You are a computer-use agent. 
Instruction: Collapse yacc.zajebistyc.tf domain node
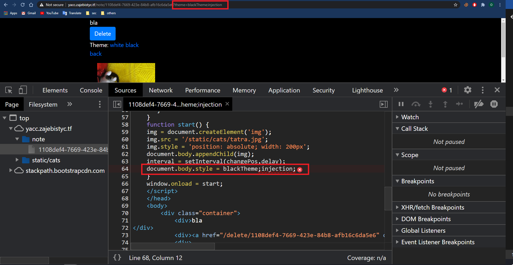pos(11,129)
